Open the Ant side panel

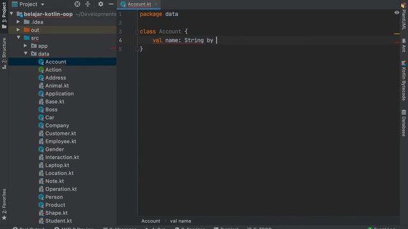(404, 45)
